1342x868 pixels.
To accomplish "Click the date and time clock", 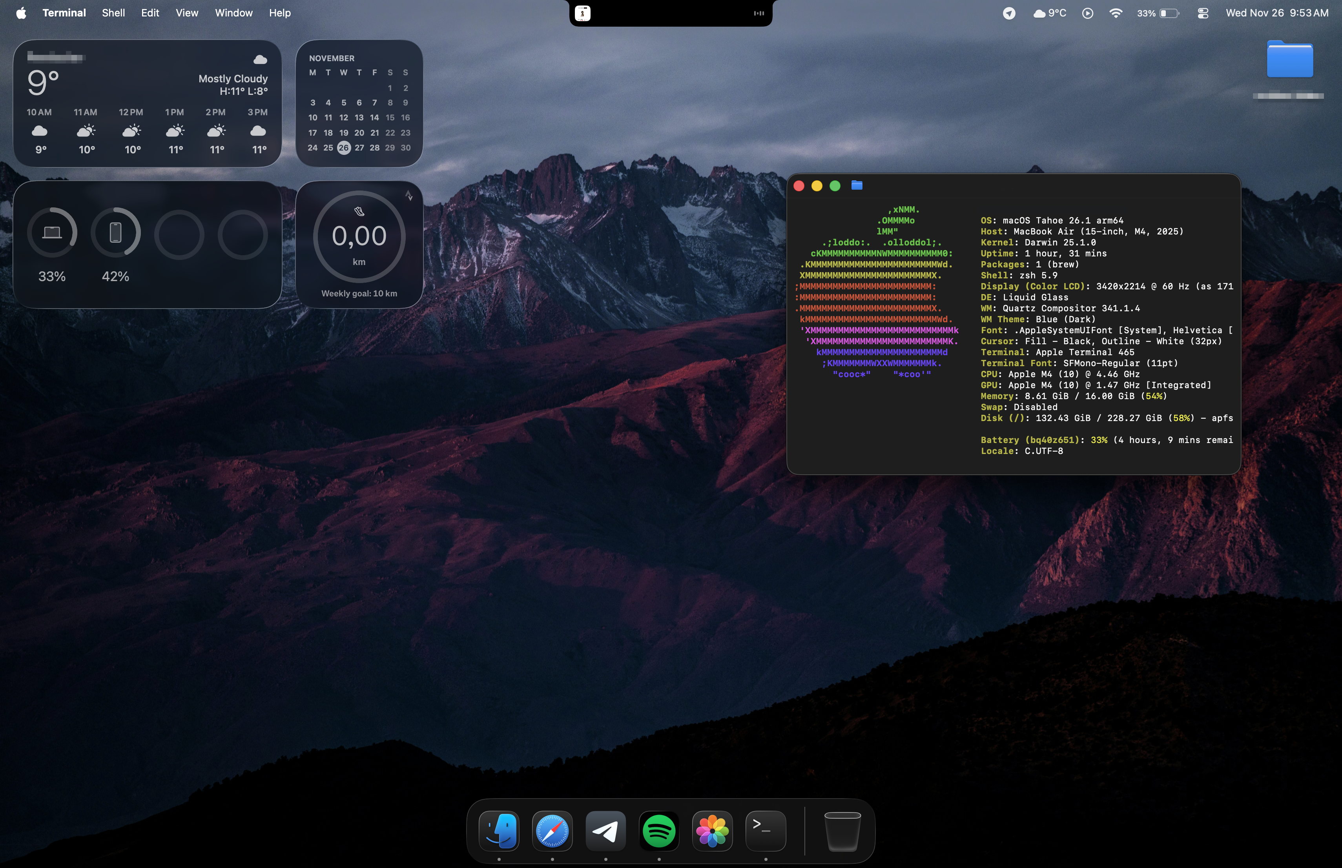I will (x=1276, y=13).
